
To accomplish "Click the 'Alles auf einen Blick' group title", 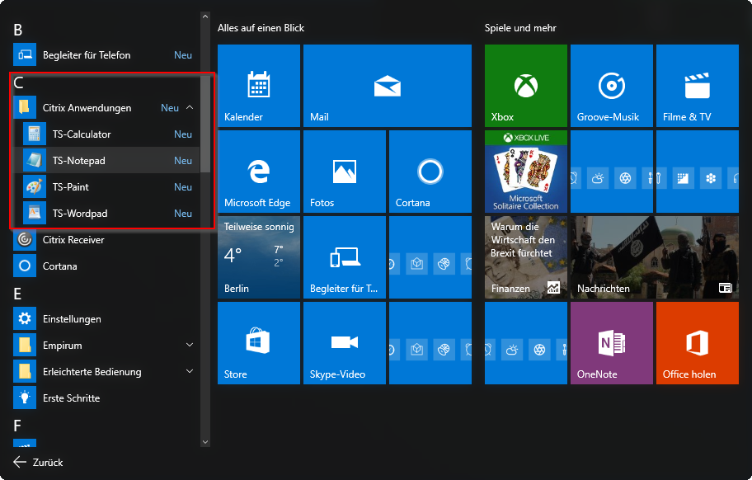I will click(x=261, y=28).
